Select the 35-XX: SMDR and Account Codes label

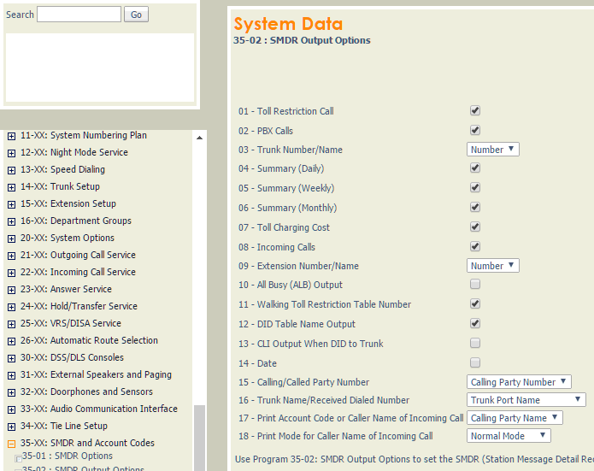[x=87, y=443]
